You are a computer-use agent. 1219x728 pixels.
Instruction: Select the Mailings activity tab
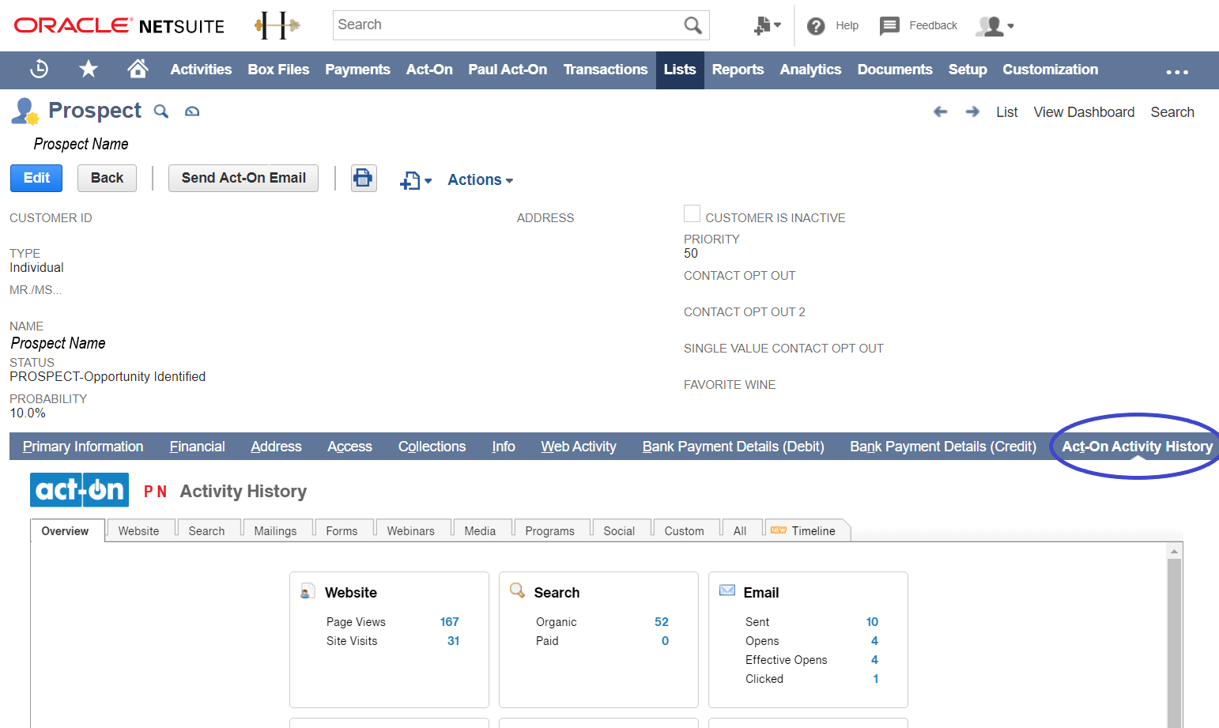coord(275,531)
